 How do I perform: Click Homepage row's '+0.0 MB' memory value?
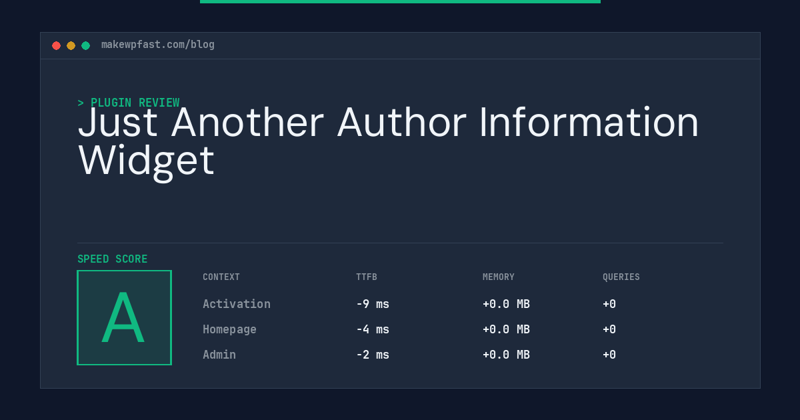tap(506, 329)
